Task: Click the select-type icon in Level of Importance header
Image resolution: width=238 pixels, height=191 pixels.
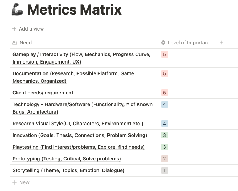Action: (163, 43)
